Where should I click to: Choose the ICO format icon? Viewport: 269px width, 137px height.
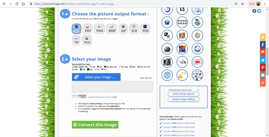tap(134, 29)
